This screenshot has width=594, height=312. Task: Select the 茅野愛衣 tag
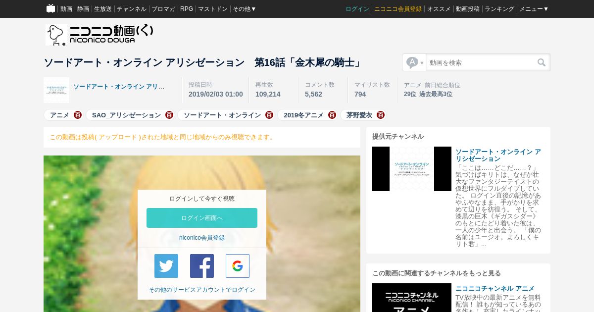click(x=359, y=115)
